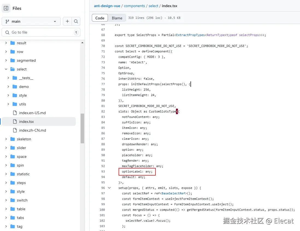Click the steps folder icon
The height and width of the screenshot is (231, 300).
13,183
